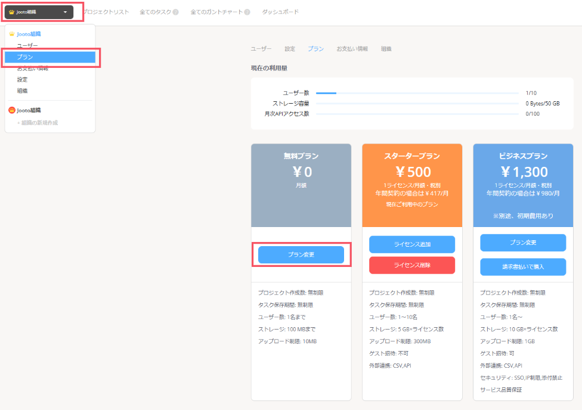This screenshot has width=582, height=410.
Task: Switch to the お支払い情報 tab
Action: pos(352,49)
